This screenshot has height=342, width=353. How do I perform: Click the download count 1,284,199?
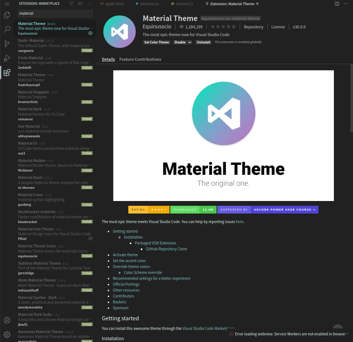click(191, 27)
